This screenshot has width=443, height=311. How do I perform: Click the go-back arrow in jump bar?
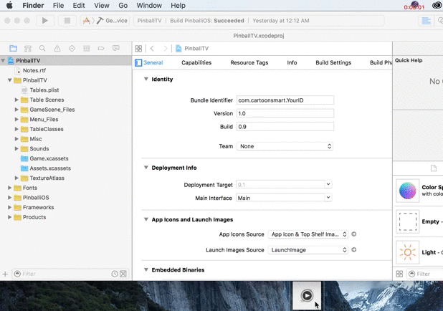click(x=152, y=49)
